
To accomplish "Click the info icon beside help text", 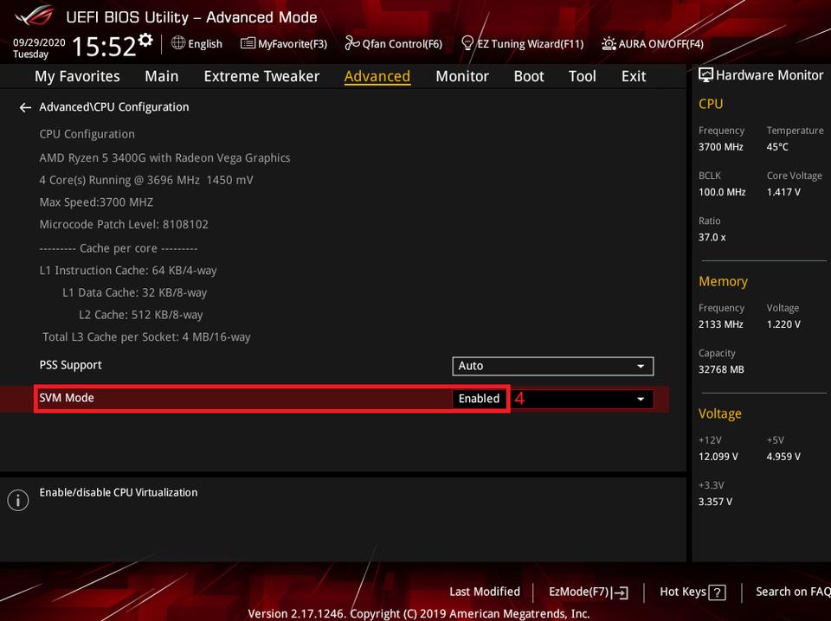I will click(x=17, y=500).
